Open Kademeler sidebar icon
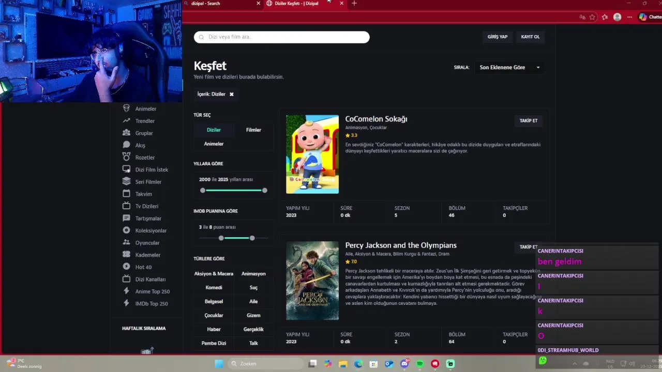The height and width of the screenshot is (372, 662). click(126, 255)
